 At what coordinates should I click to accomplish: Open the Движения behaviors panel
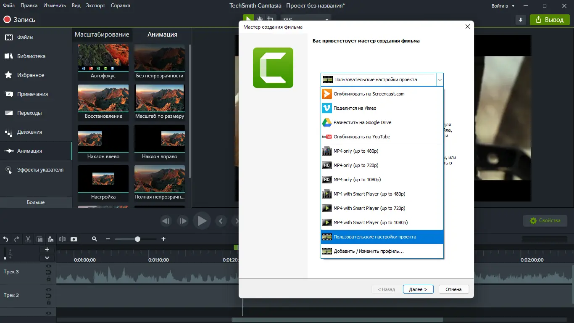(36, 132)
